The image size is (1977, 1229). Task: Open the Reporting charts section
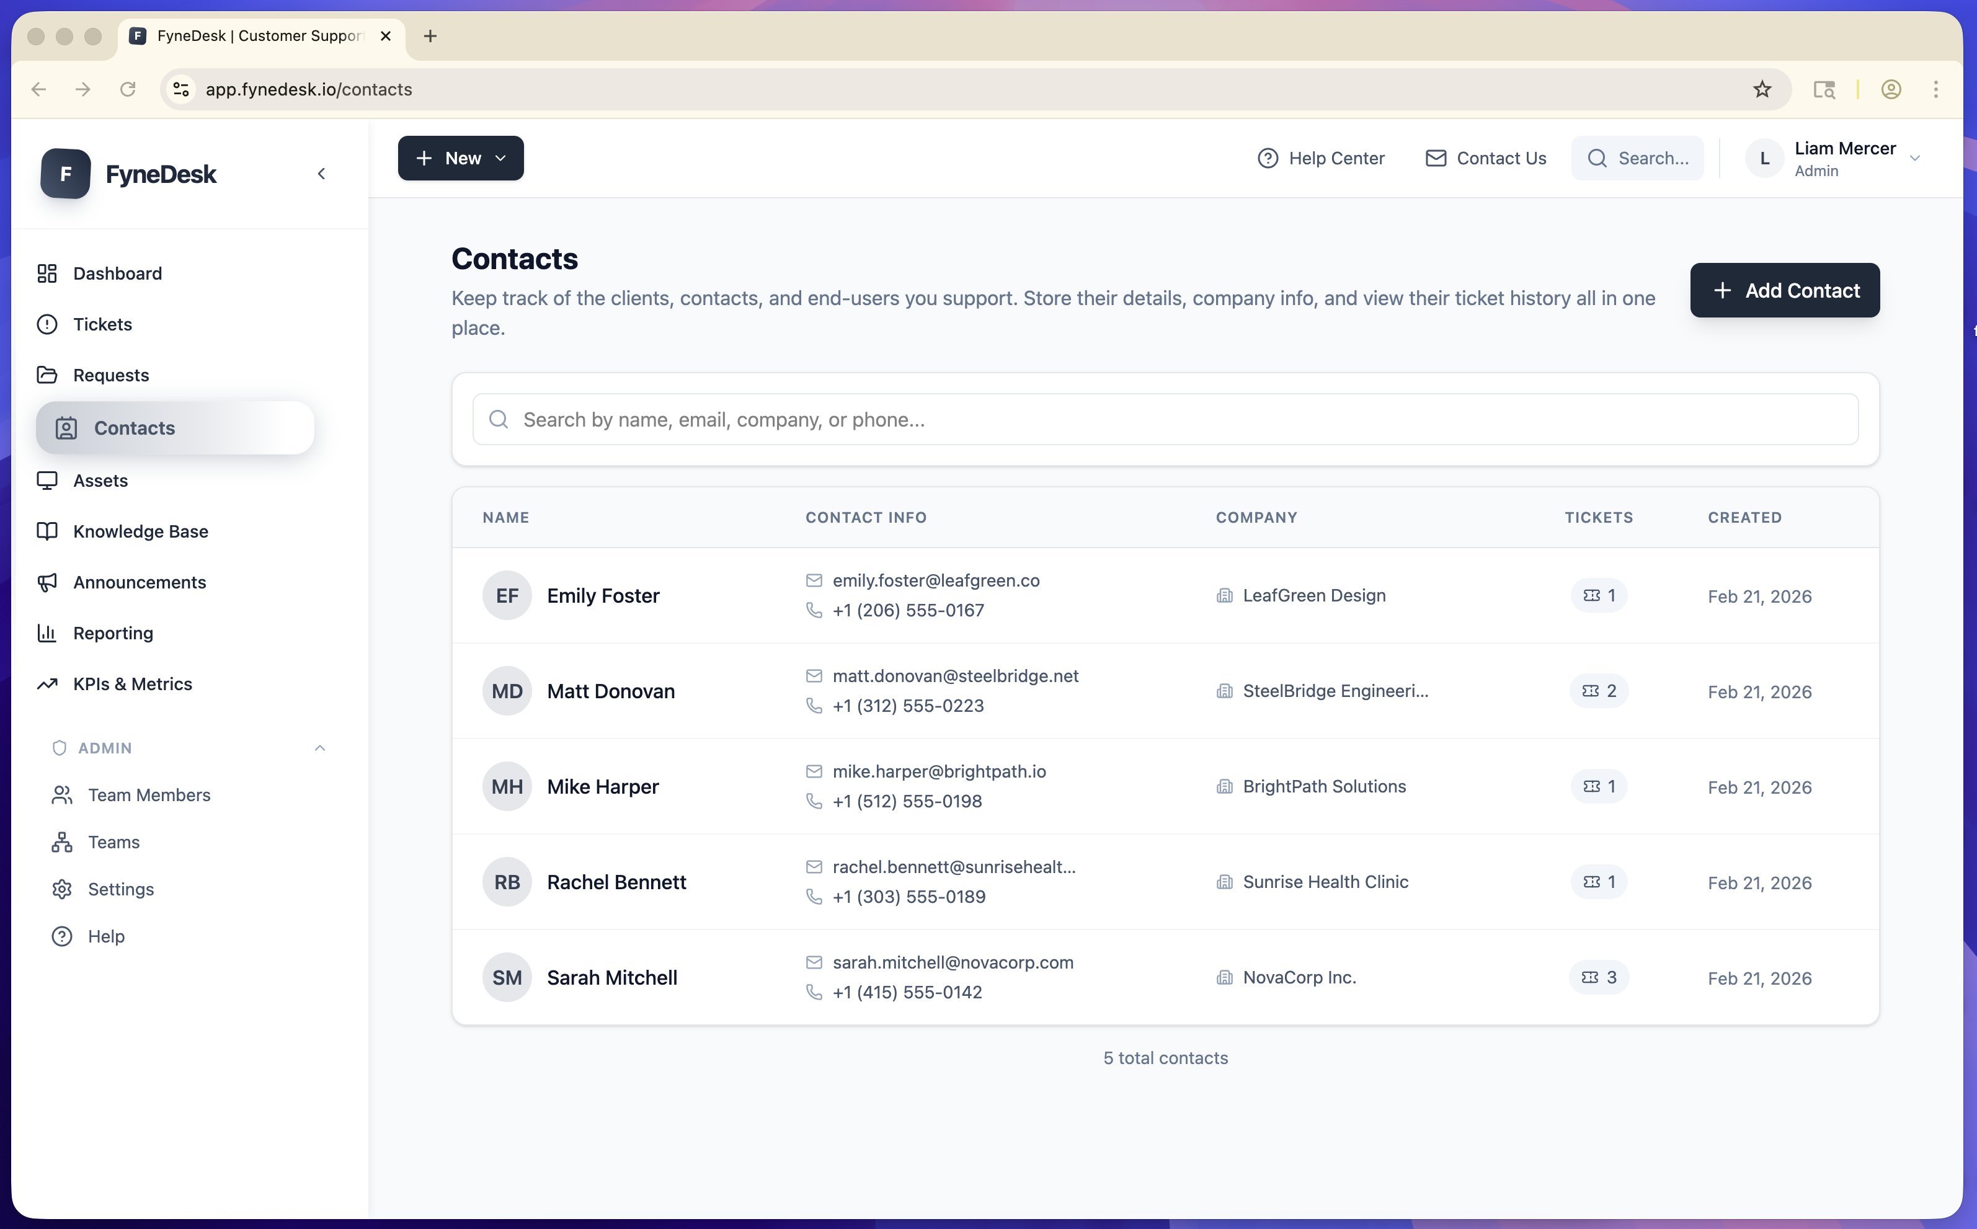[x=113, y=632]
